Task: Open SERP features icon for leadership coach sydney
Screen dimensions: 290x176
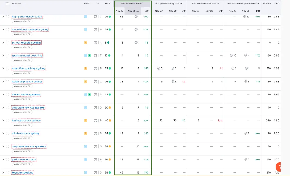Action: pos(95,82)
